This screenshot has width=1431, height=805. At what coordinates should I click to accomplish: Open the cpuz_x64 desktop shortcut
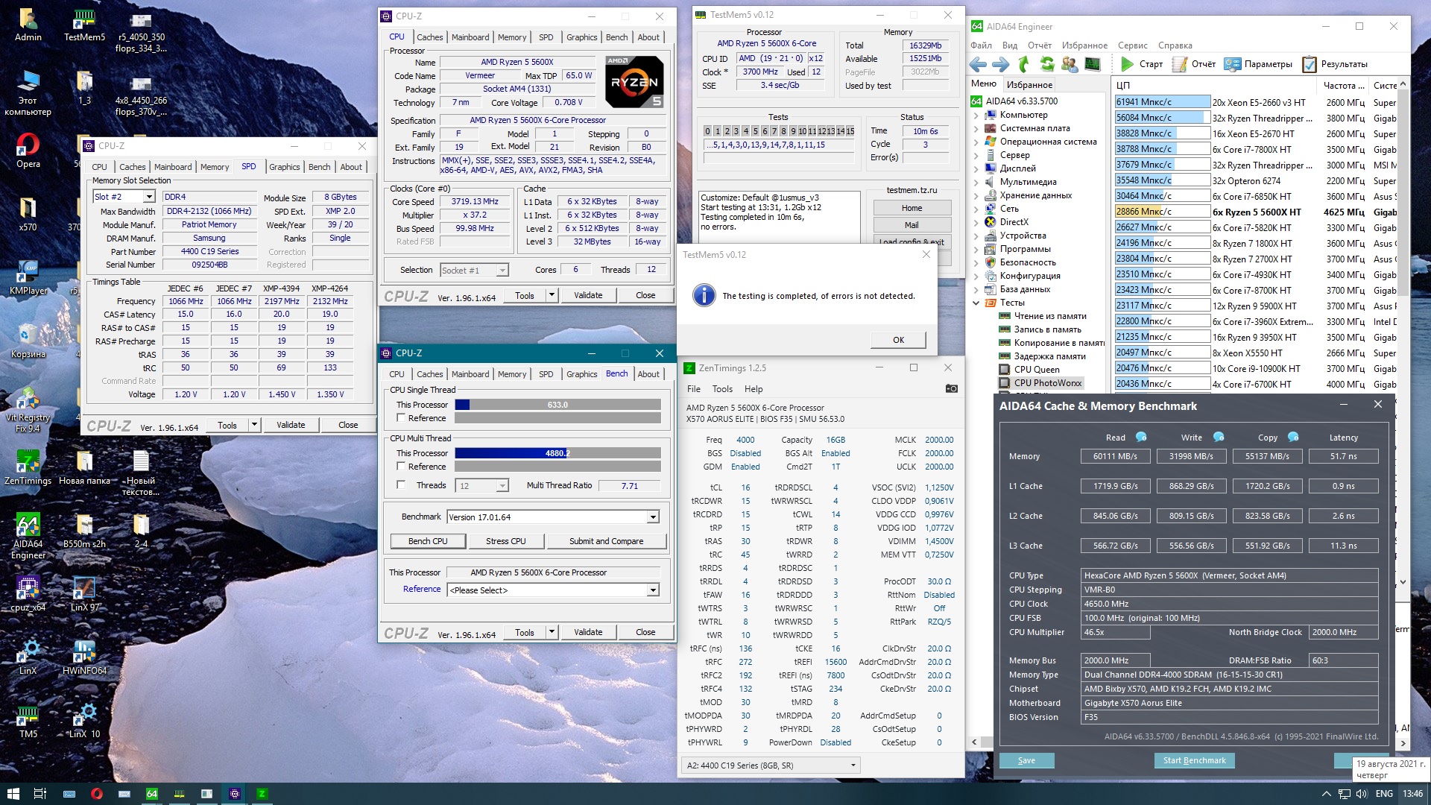[x=28, y=593]
